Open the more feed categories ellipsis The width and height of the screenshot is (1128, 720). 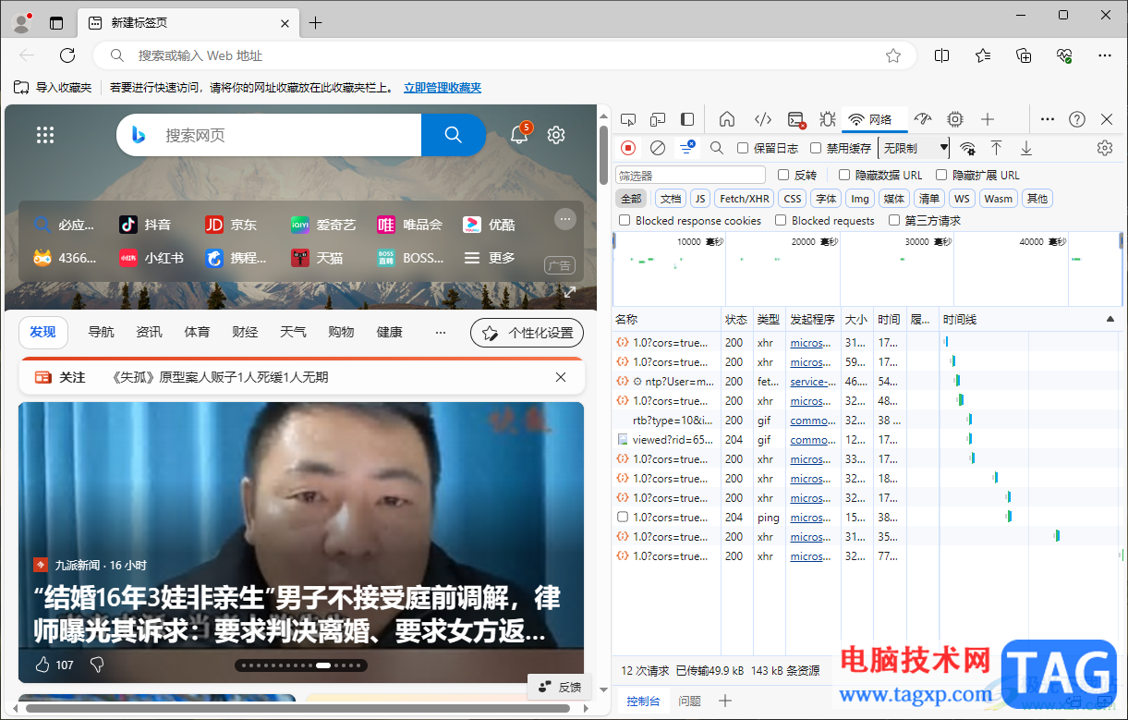tap(441, 333)
